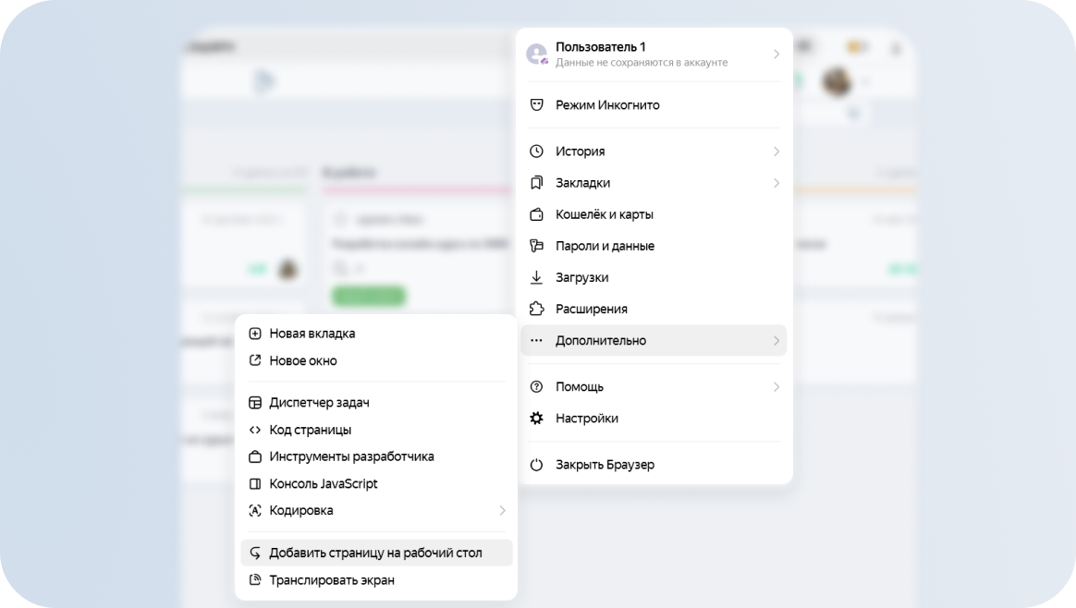Click the user profile avatar icon

click(x=537, y=54)
